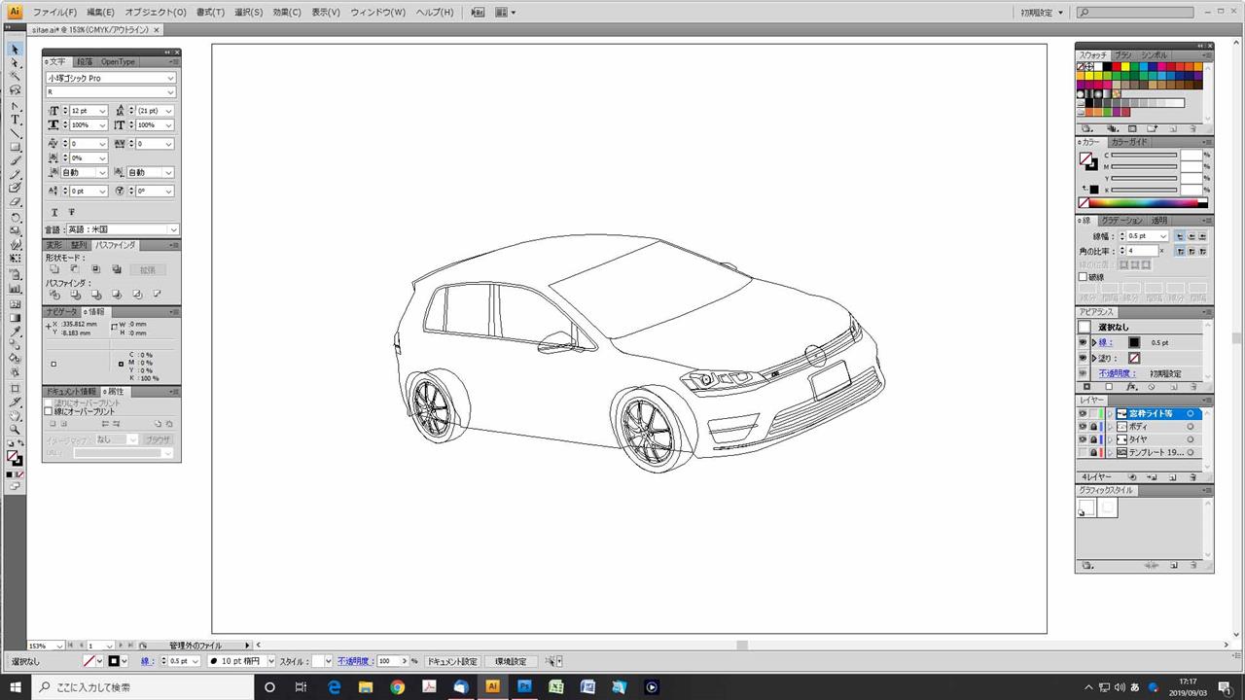Open the 10 pt 楕円 brush dropdown
The image size is (1245, 700).
[269, 661]
